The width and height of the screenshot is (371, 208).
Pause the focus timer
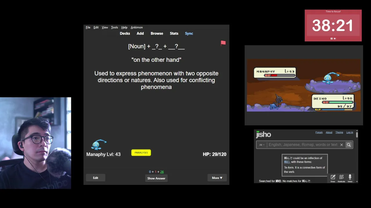coord(332,38)
